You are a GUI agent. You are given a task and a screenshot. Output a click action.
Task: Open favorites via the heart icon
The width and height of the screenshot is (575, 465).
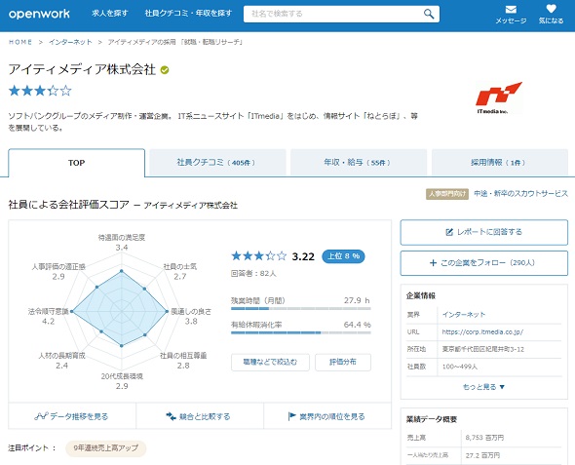pos(551,9)
